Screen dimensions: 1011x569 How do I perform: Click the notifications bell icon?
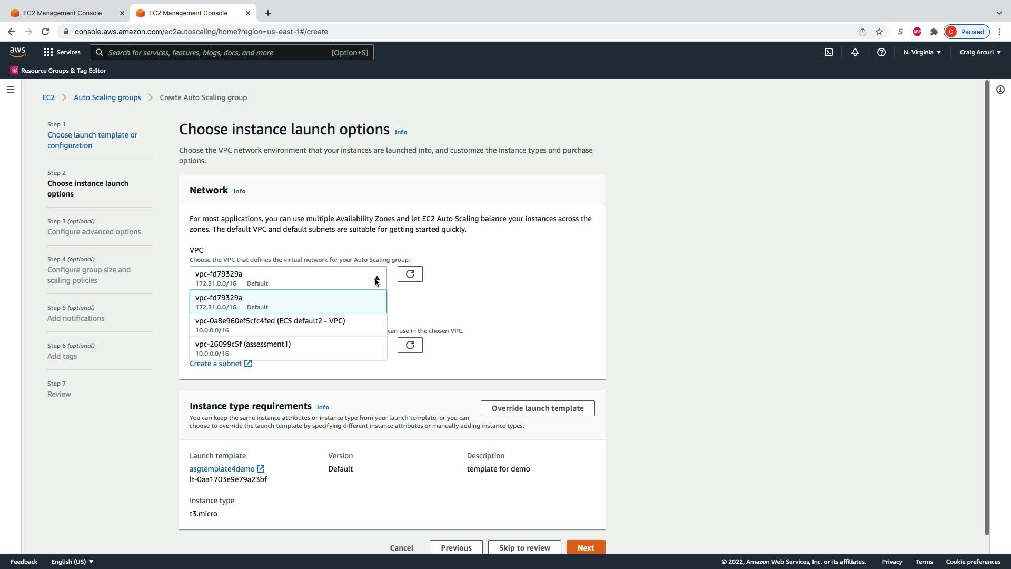coord(855,52)
